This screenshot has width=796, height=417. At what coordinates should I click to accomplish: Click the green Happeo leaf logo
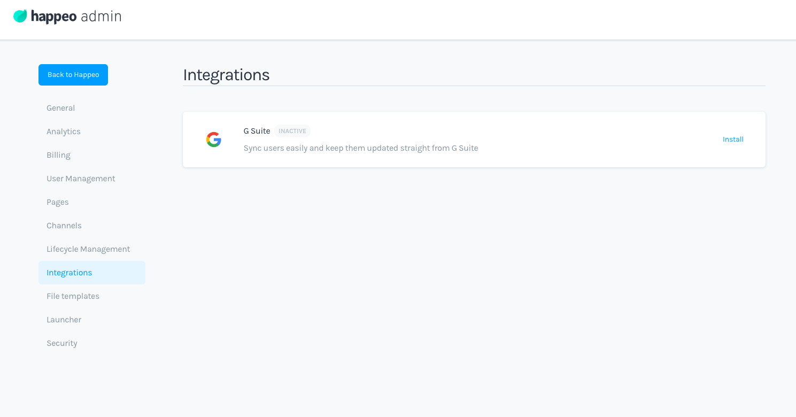20,16
